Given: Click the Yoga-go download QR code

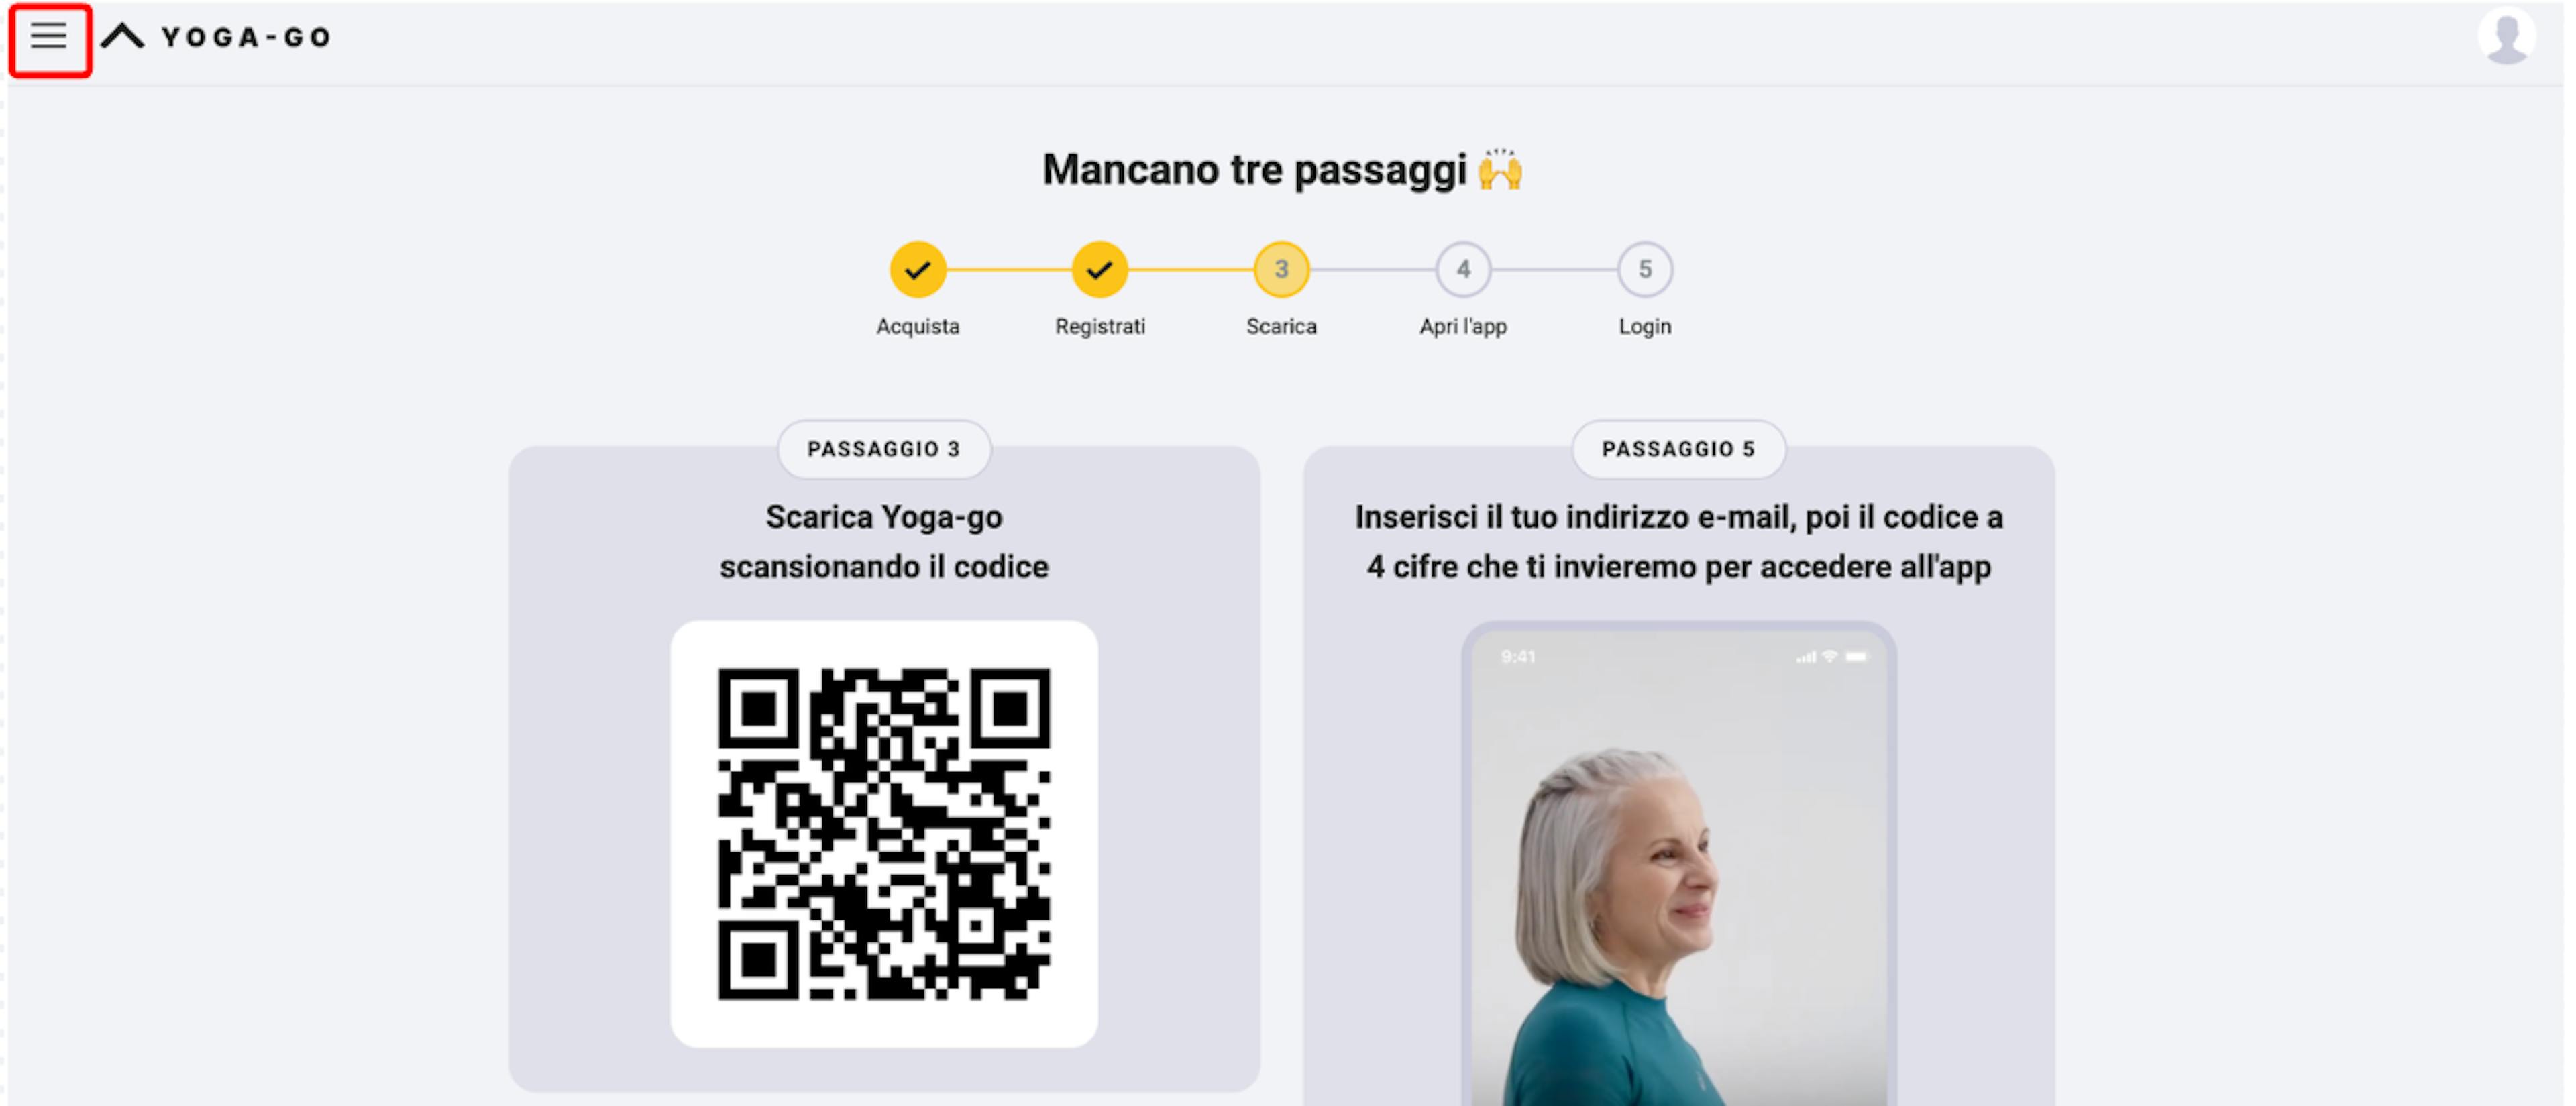Looking at the screenshot, I should (x=884, y=834).
